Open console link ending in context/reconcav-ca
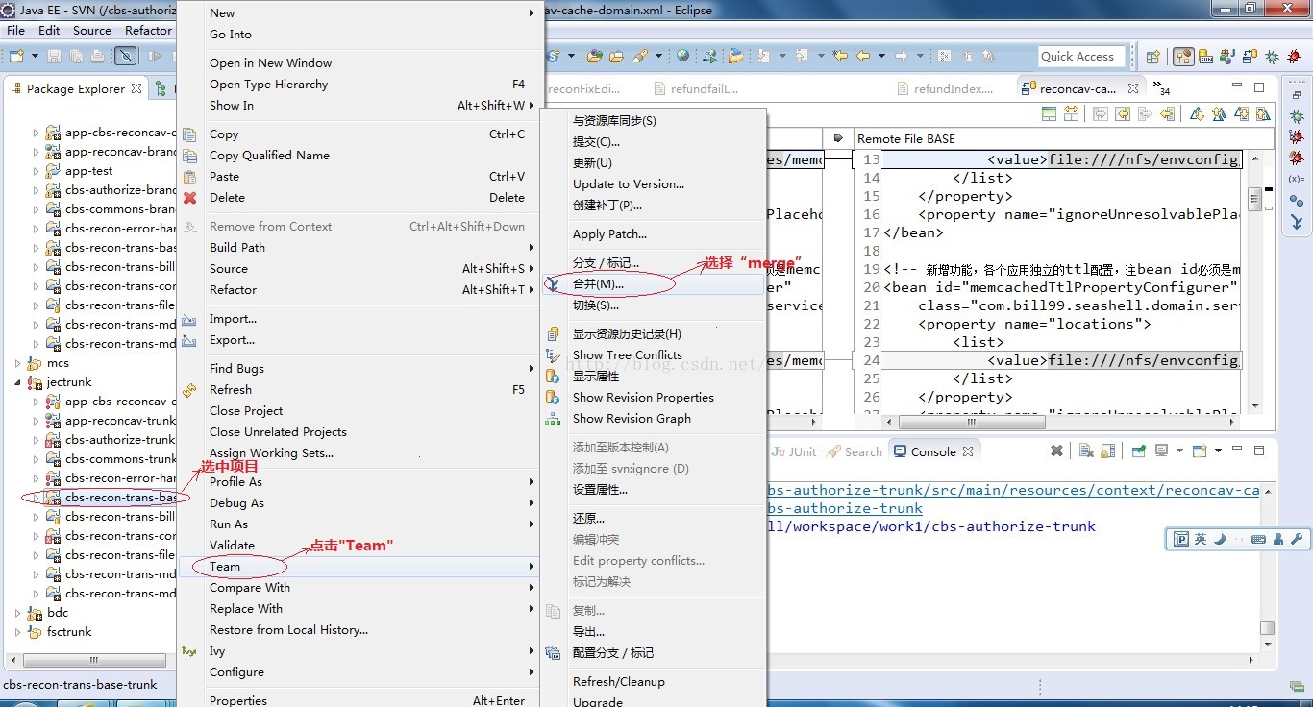1313x707 pixels. [1012, 490]
